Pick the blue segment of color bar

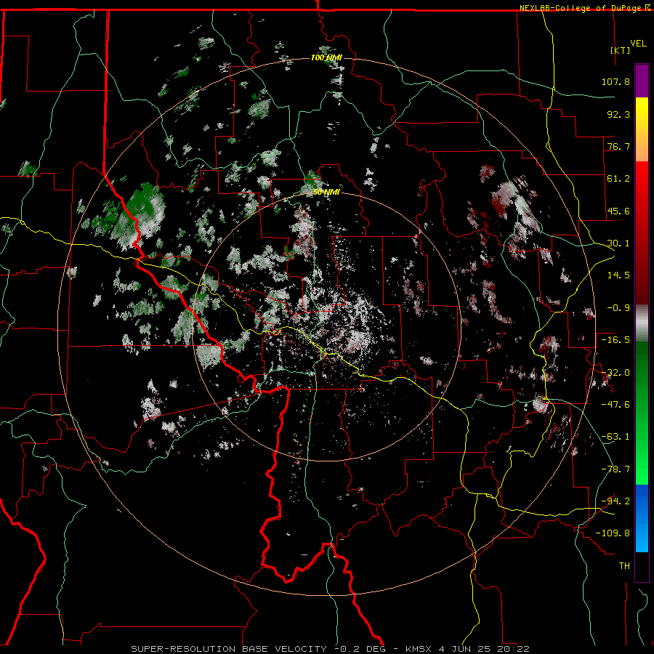(642, 518)
